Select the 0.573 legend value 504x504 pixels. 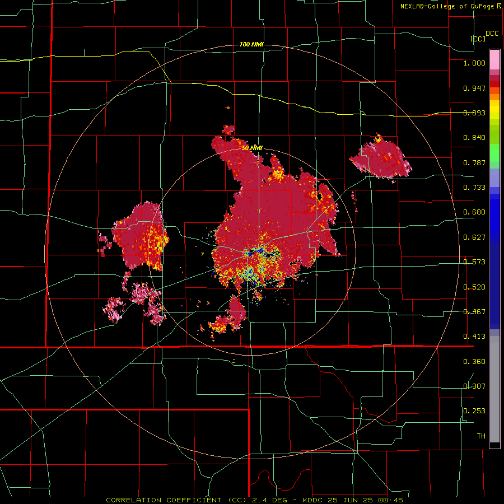[474, 262]
